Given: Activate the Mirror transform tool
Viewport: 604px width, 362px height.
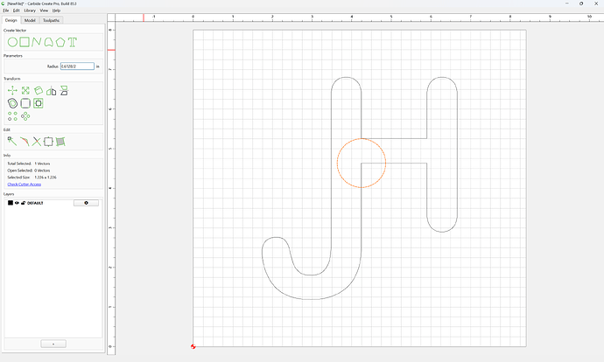Looking at the screenshot, I should (52, 91).
